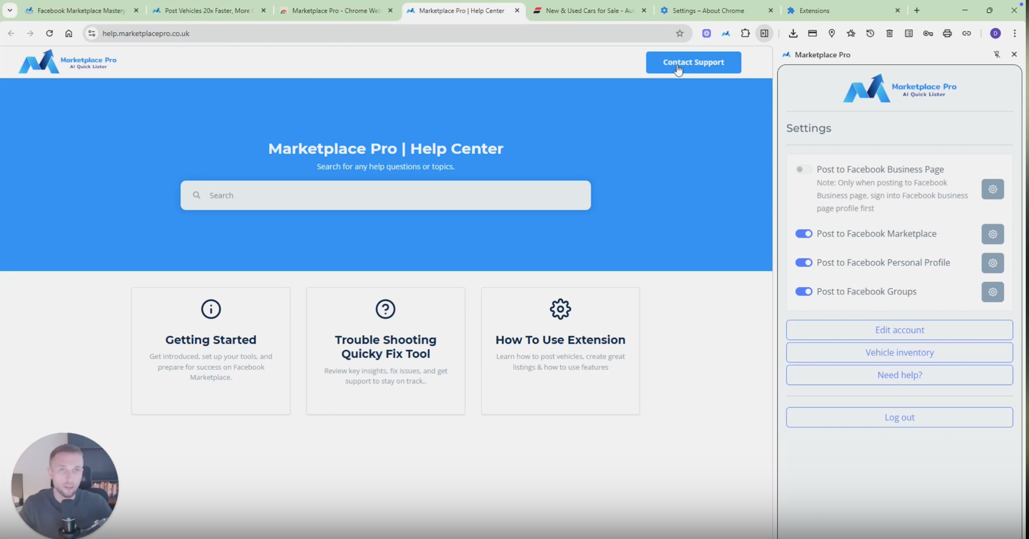Reload the help center page
This screenshot has width=1029, height=539.
point(49,33)
